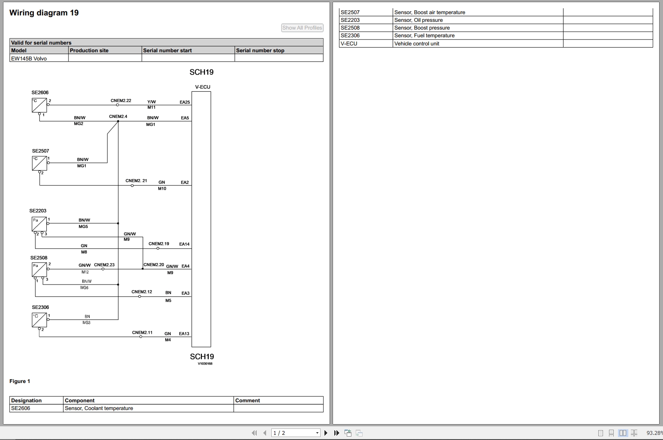The image size is (663, 440).
Task: Toggle the two-page side-by-side view
Action: 623,433
